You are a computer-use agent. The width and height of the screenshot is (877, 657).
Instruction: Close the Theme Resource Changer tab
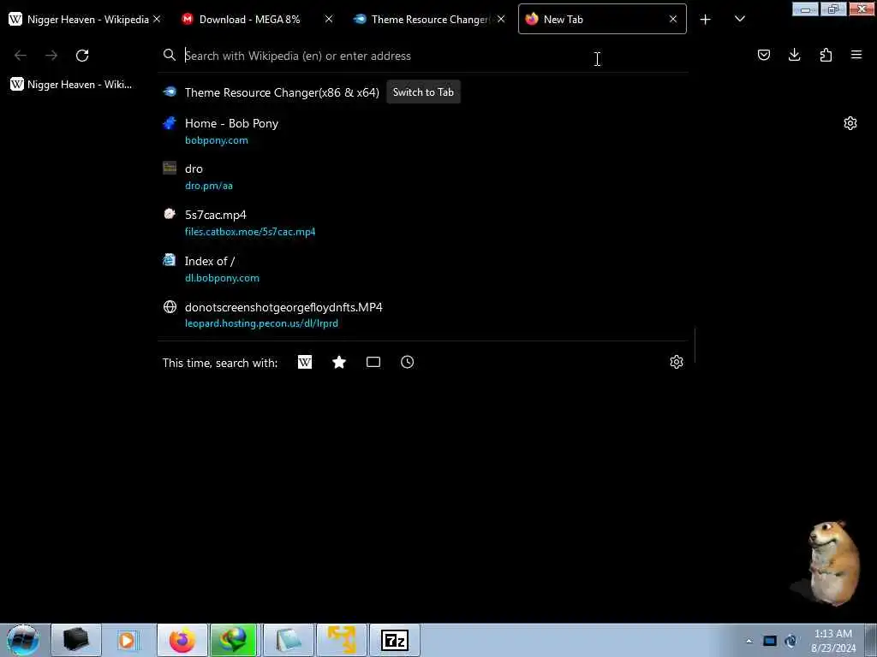pos(501,19)
